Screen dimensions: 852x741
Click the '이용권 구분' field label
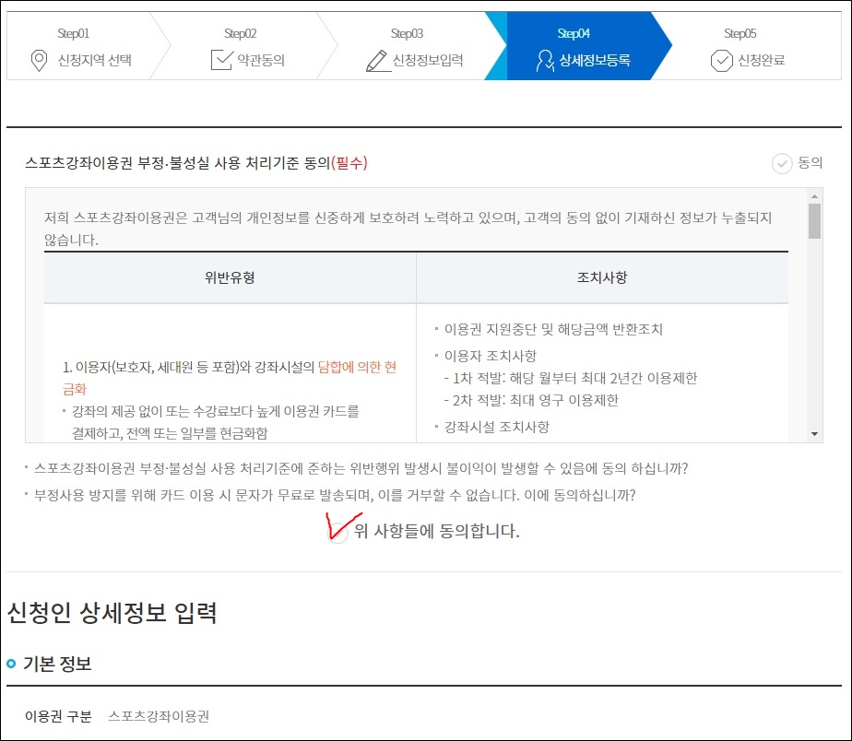coord(58,716)
